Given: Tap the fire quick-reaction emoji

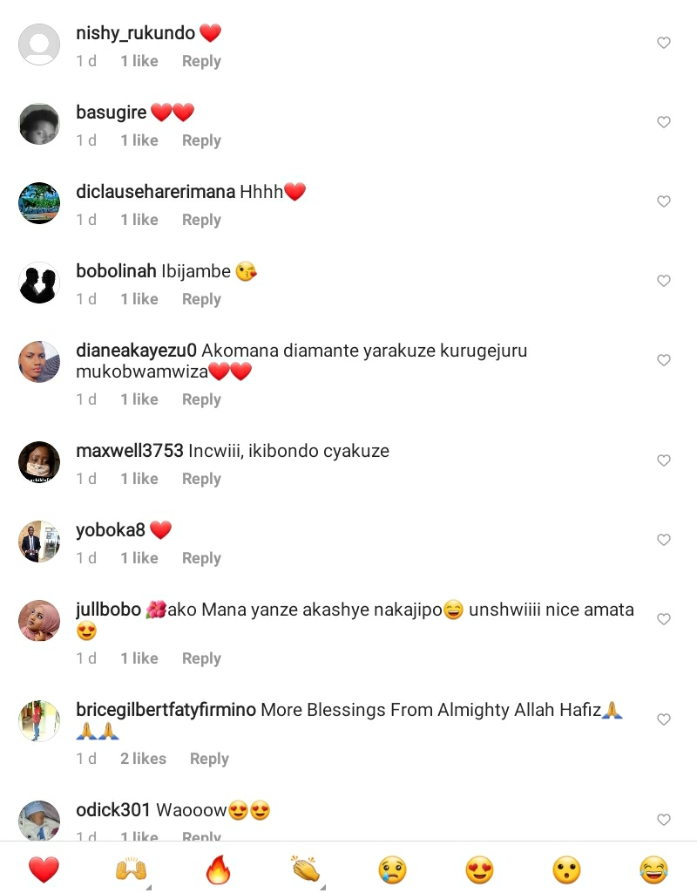Looking at the screenshot, I should [x=218, y=869].
